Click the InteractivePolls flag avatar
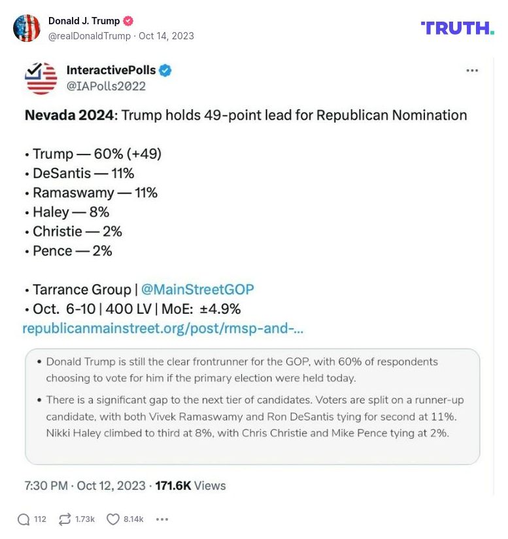Viewport: 508px width, 539px height. tap(41, 79)
